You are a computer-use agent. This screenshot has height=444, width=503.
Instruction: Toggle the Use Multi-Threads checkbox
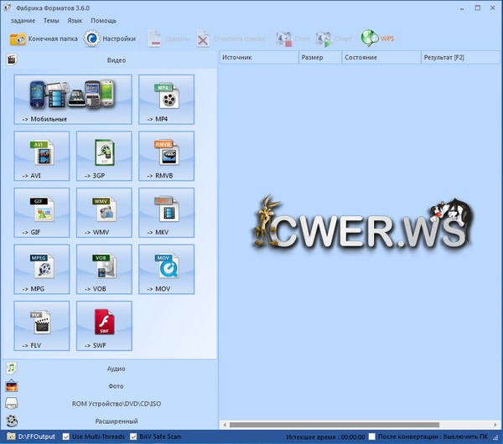(66, 436)
